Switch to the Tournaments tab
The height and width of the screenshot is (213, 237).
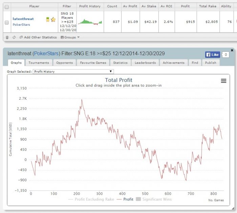[x=39, y=63]
